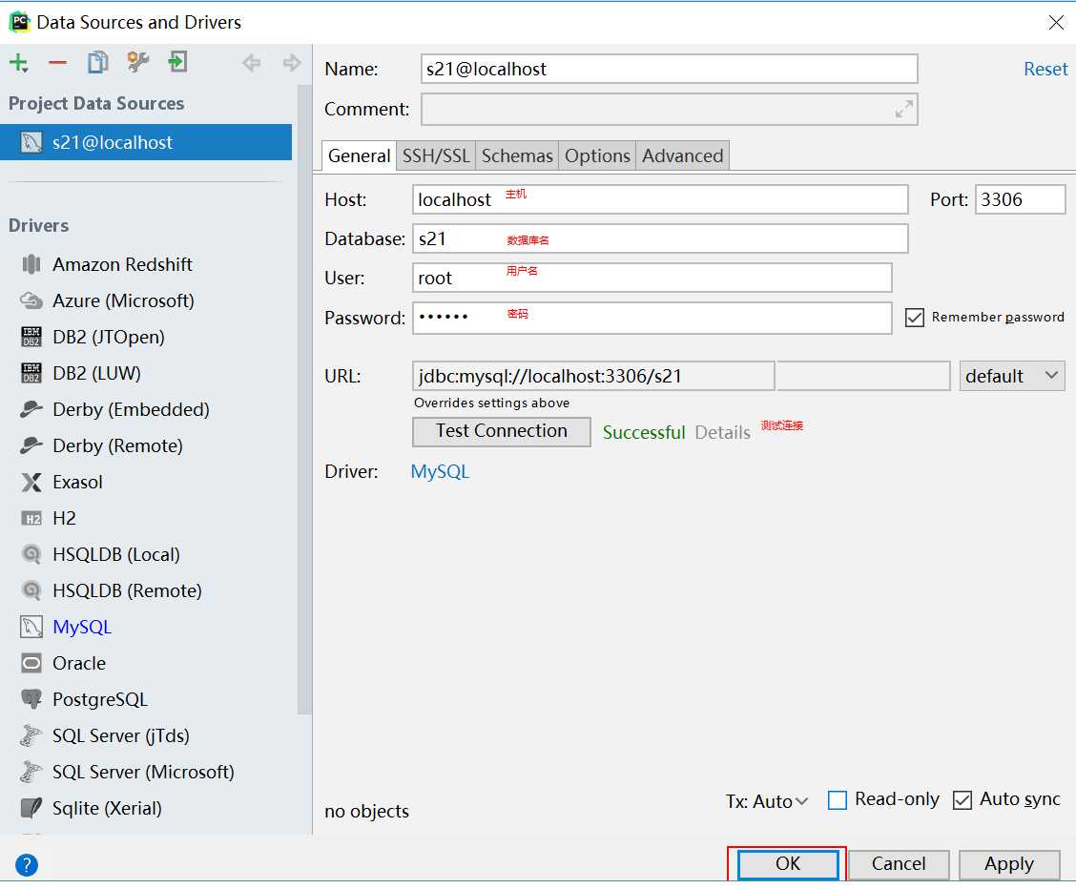This screenshot has height=889, width=1076.
Task: Toggle the Auto sync checkbox
Action: point(962,800)
